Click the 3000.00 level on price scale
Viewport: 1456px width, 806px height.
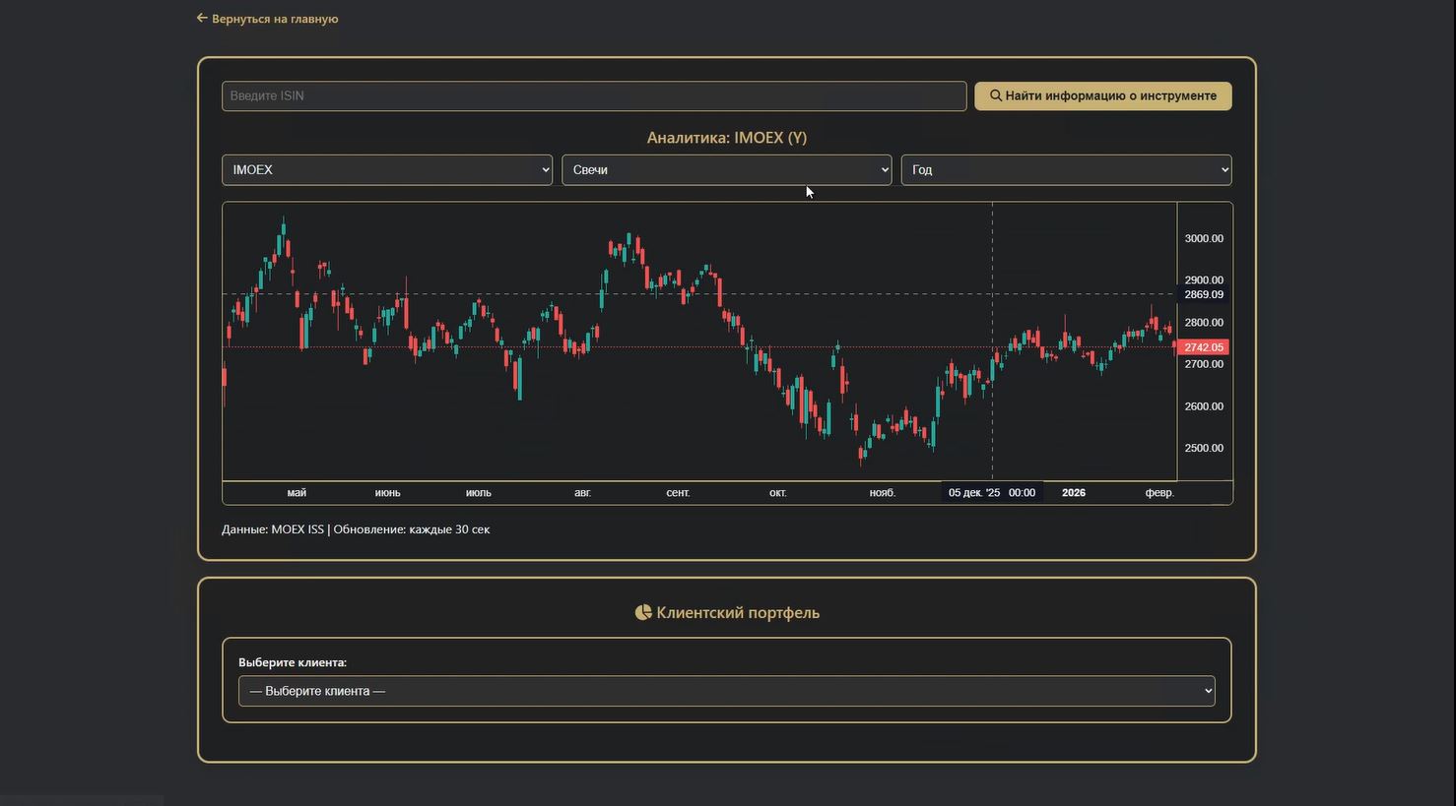tap(1203, 238)
